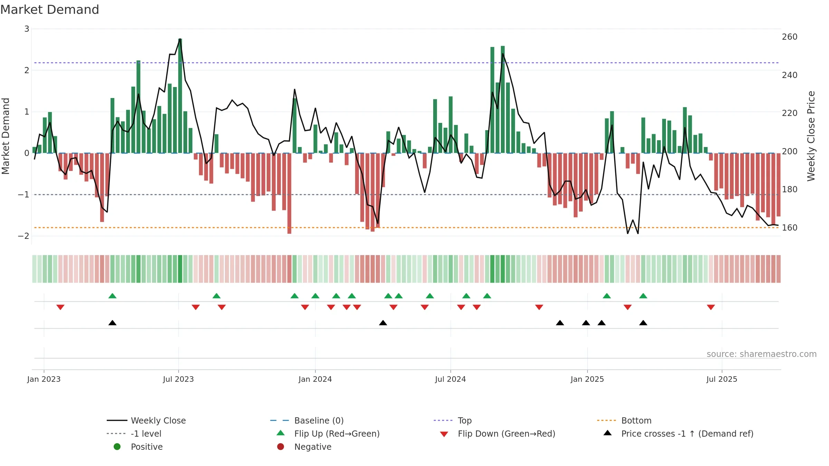Click the 240 tick on the price axis
This screenshot has height=466, width=829.
(790, 75)
